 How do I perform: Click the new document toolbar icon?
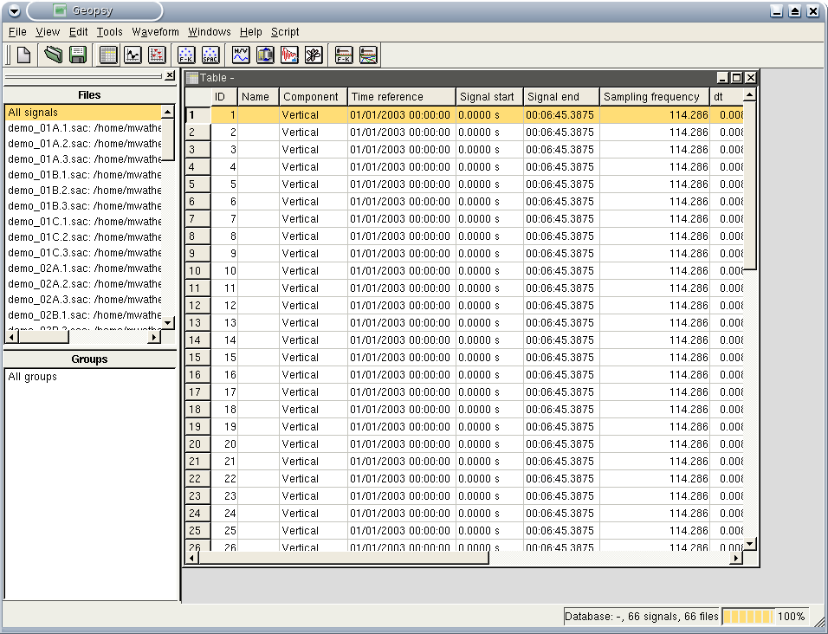pyautogui.click(x=23, y=55)
